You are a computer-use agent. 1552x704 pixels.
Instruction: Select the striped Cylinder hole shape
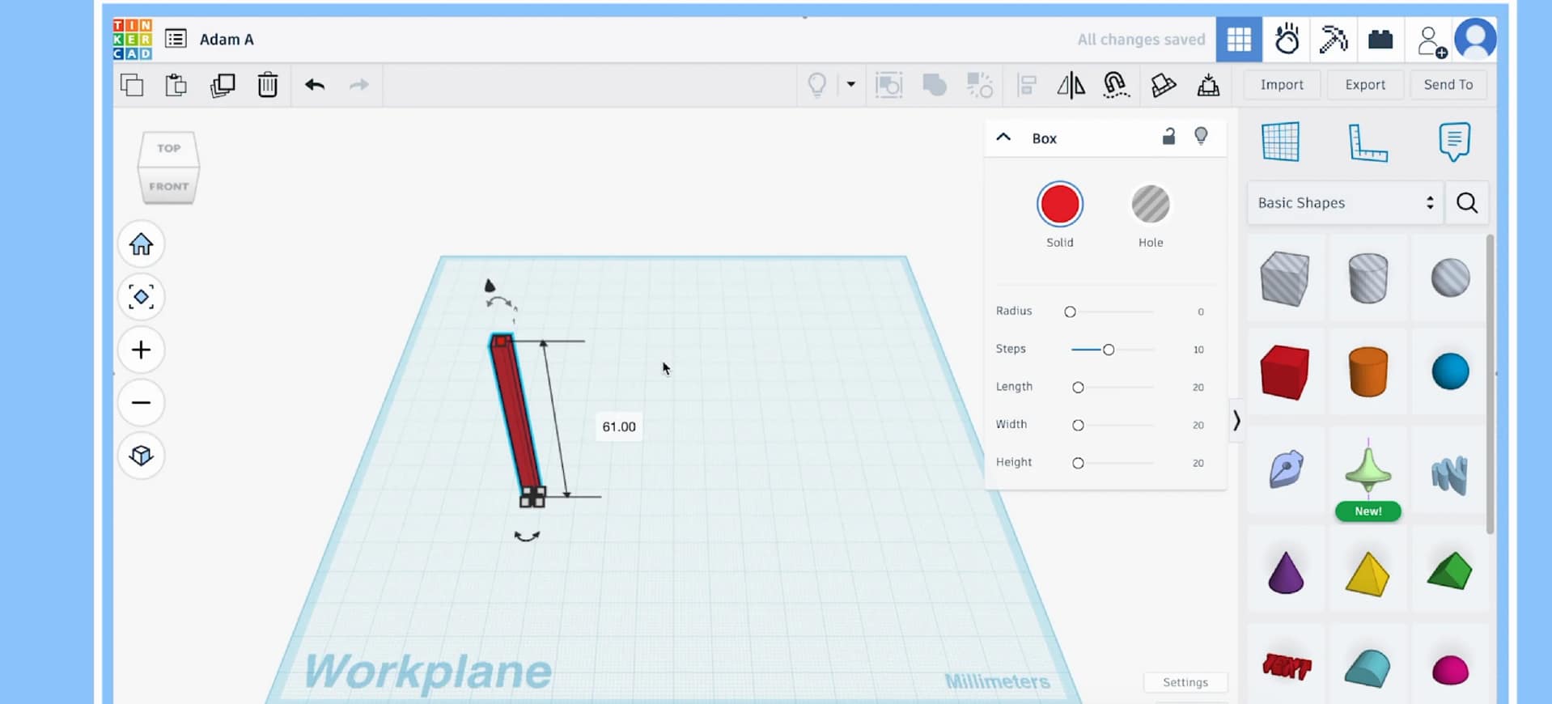(1368, 278)
